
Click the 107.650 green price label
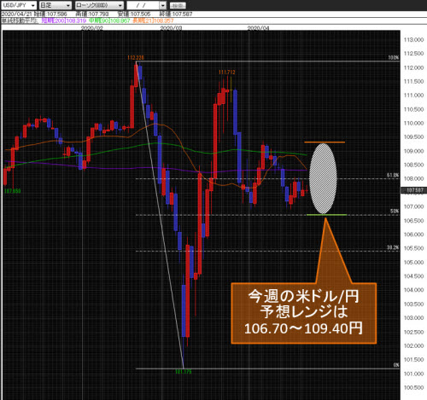pyautogui.click(x=13, y=191)
